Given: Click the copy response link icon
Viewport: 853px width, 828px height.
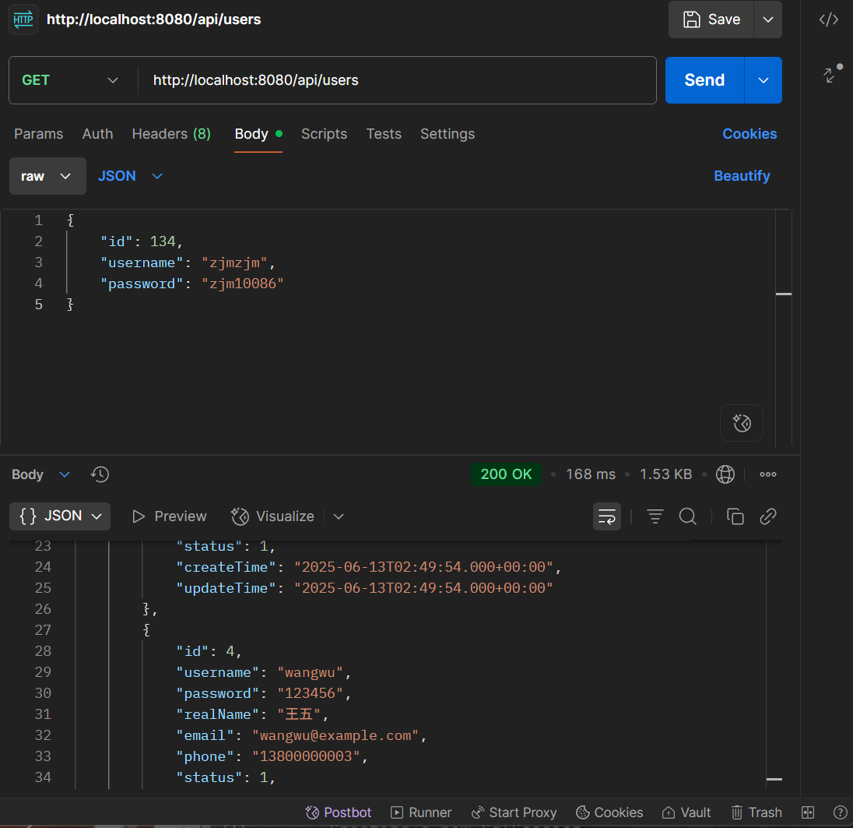Looking at the screenshot, I should pyautogui.click(x=767, y=516).
